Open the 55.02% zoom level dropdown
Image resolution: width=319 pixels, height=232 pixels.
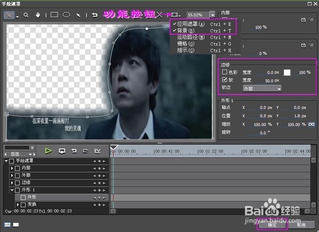pyautogui.click(x=212, y=15)
